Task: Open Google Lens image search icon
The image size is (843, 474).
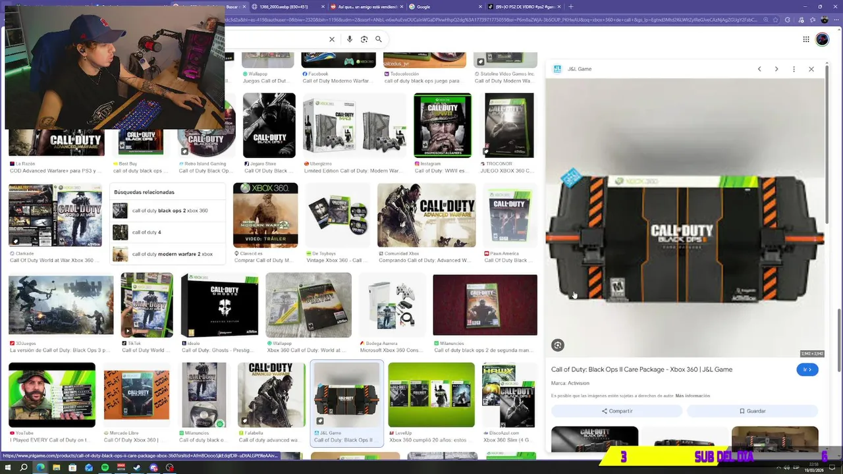Action: pos(364,39)
